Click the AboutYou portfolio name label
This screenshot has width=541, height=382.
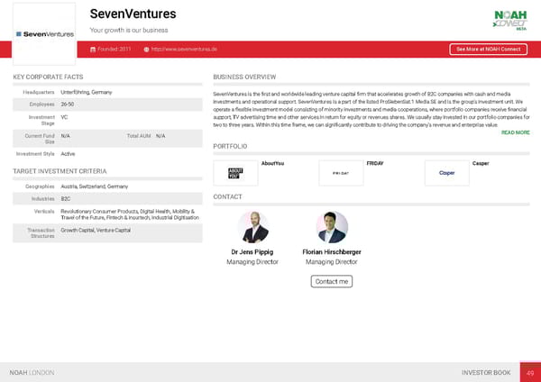pyautogui.click(x=272, y=163)
